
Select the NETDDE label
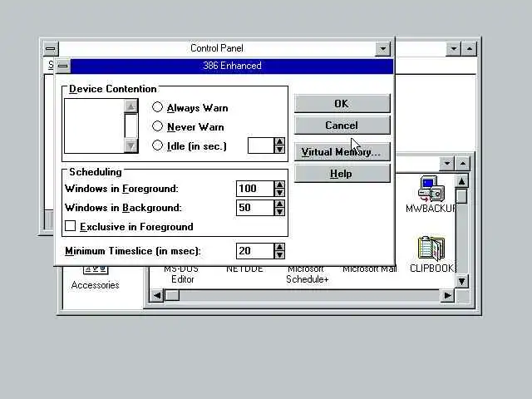[244, 269]
